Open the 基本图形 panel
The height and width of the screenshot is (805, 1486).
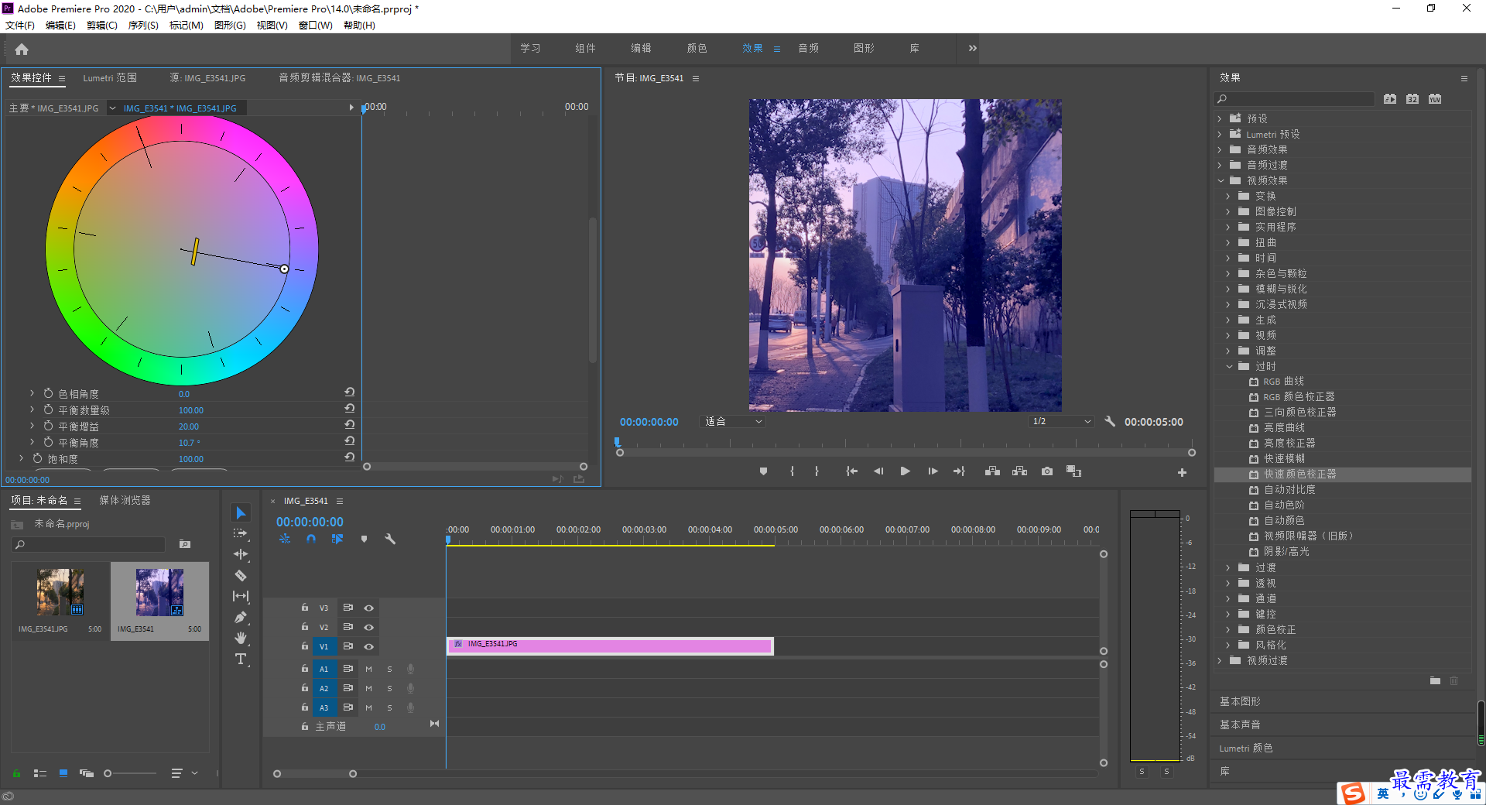pyautogui.click(x=1240, y=701)
